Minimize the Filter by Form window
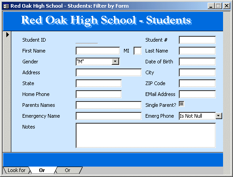 (211, 6)
